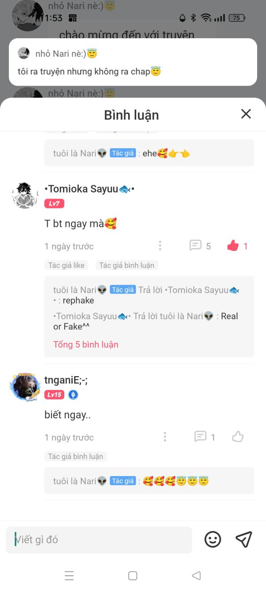Open more options for tnganiE's comment

tap(165, 437)
